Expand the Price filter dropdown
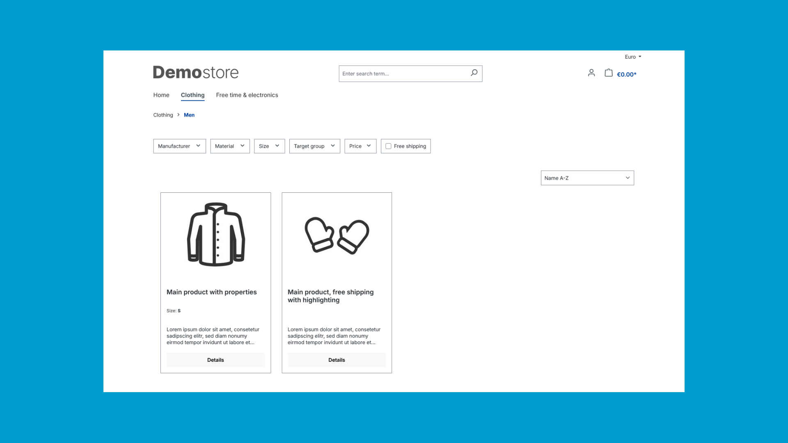The width and height of the screenshot is (788, 443). coord(360,146)
